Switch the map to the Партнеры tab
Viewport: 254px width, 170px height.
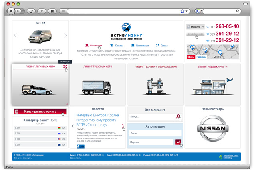coord(201,57)
